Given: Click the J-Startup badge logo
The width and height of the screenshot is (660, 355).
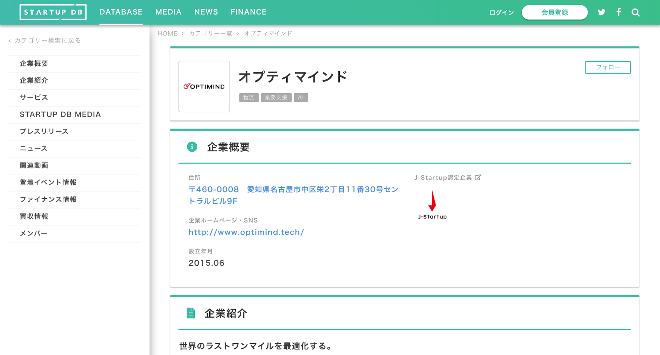Looking at the screenshot, I should (432, 205).
